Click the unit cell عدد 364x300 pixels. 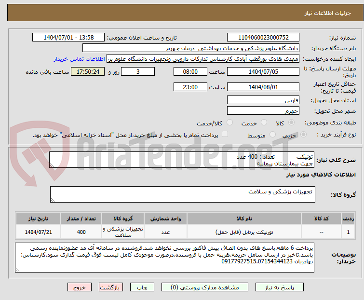click(166, 232)
